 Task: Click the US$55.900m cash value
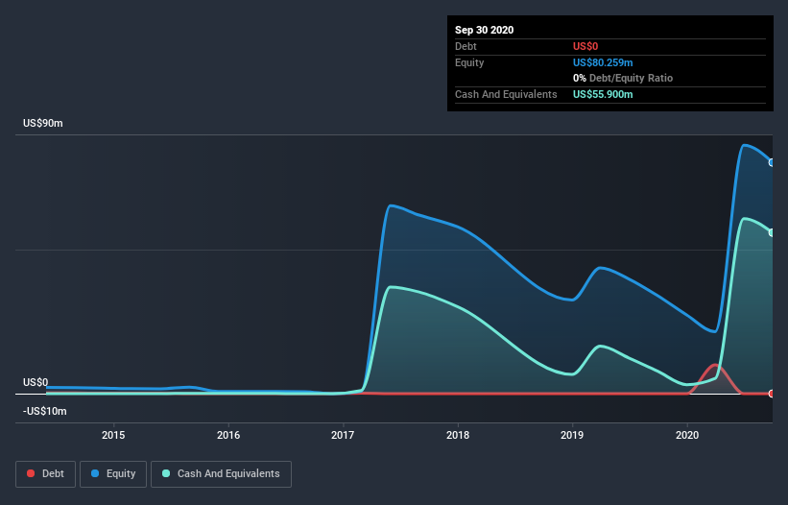click(x=603, y=94)
